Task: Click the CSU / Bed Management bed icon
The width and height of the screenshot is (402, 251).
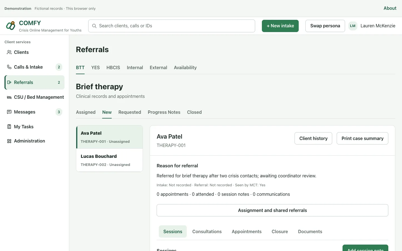Action: pos(9,97)
